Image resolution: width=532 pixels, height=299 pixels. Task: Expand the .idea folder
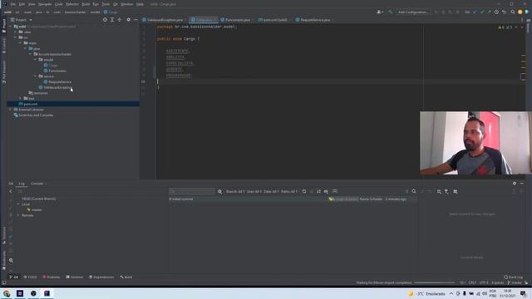pyautogui.click(x=16, y=32)
